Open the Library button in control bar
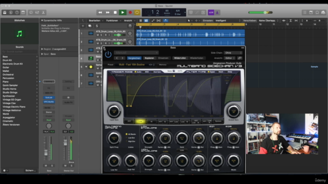Screen dimensions: 328x184 5,12
